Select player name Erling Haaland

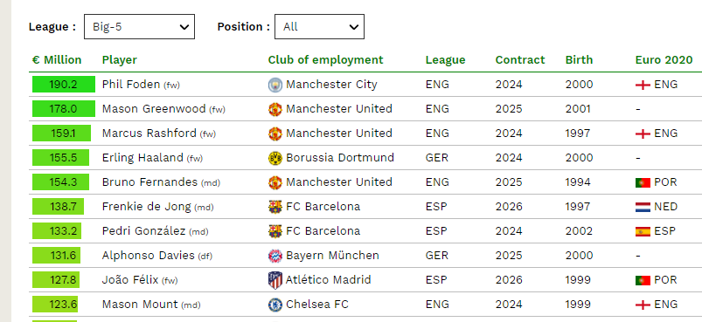point(142,158)
